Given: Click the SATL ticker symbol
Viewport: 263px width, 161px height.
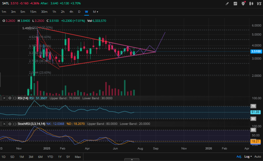Looking at the screenshot, I should (6, 3).
